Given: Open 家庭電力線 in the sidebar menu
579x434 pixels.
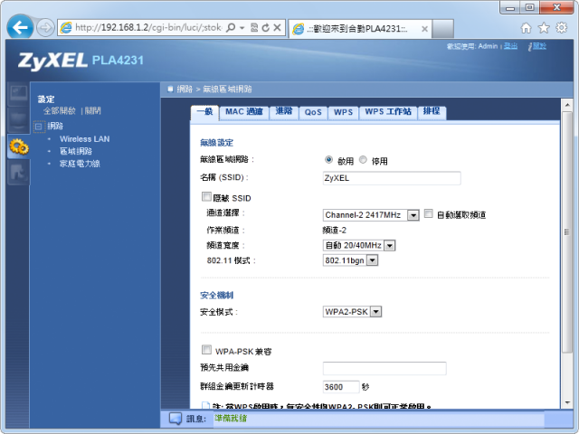Looking at the screenshot, I should 80,164.
